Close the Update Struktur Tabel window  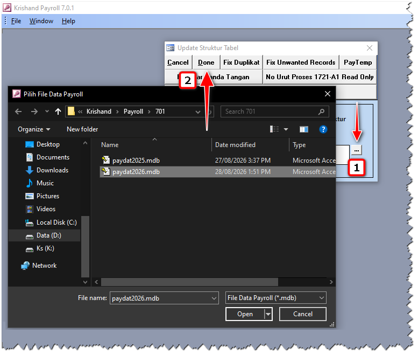pos(370,48)
